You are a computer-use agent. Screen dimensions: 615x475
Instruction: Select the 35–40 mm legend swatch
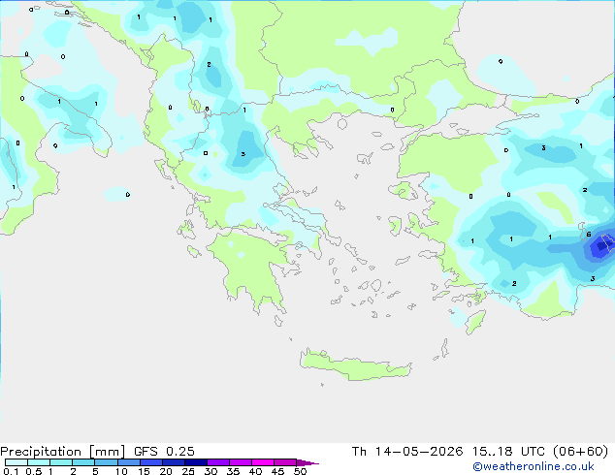[x=241, y=462]
